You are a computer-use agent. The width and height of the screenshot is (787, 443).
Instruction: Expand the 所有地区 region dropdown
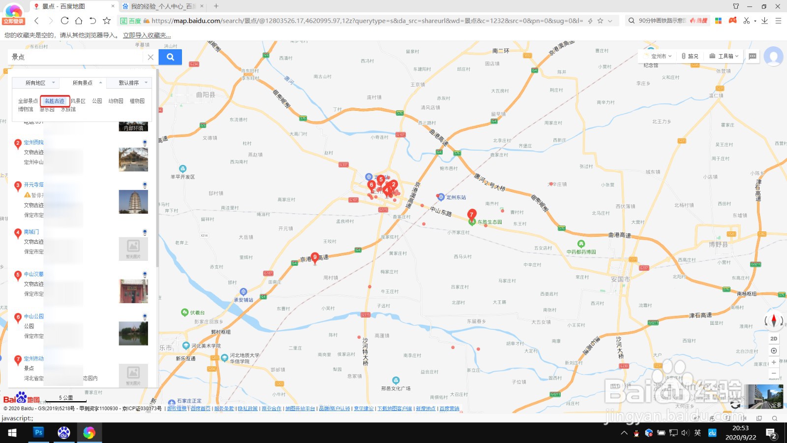pos(35,83)
